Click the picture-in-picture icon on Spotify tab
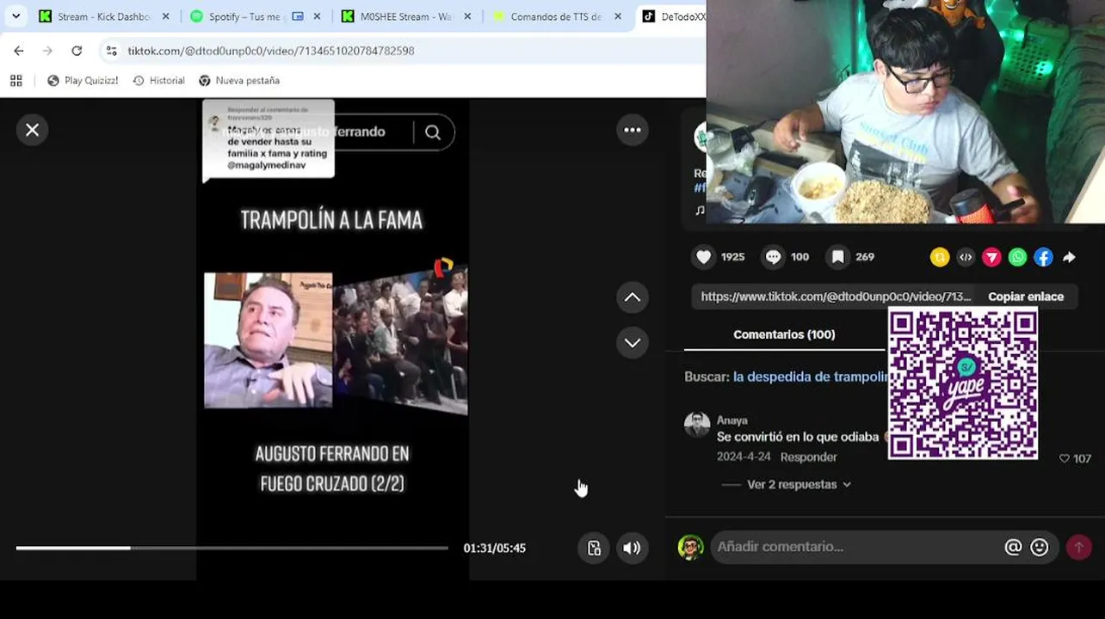Viewport: 1105px width, 619px height. point(298,16)
